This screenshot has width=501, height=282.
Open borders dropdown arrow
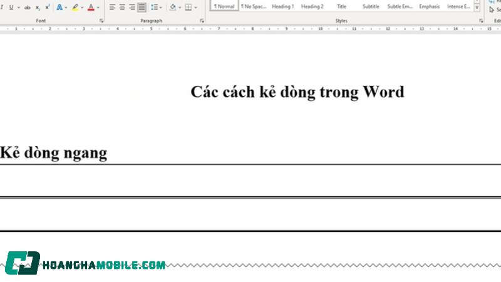(x=195, y=8)
